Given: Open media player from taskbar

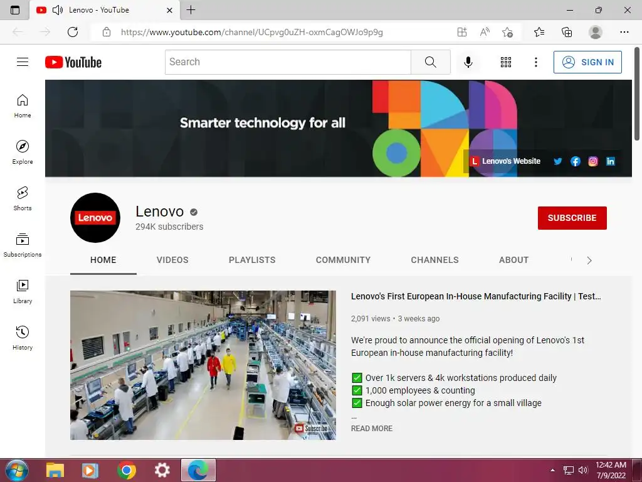Looking at the screenshot, I should click(90, 470).
